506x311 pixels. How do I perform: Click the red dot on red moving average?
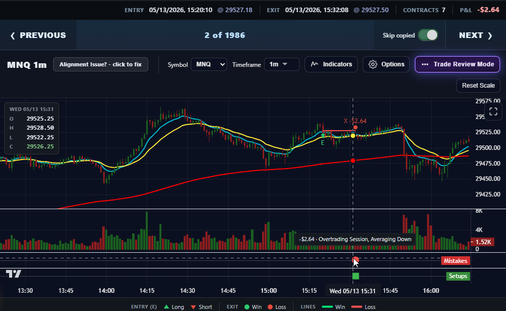pyautogui.click(x=353, y=161)
